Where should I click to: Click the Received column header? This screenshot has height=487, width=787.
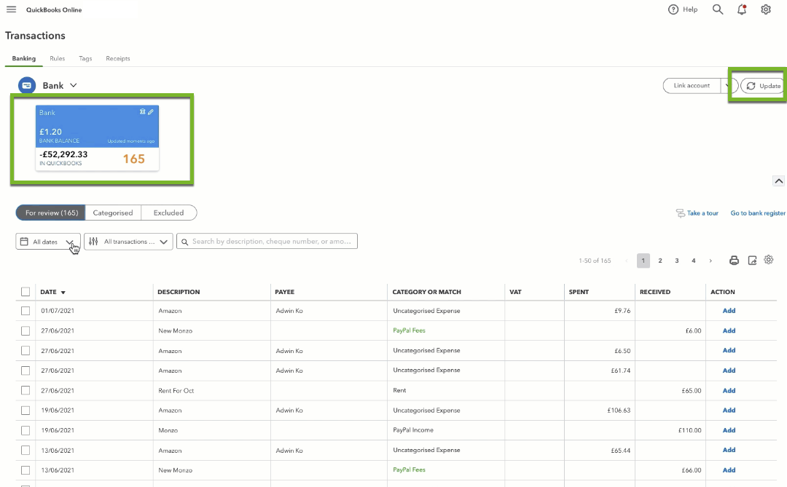[655, 292]
